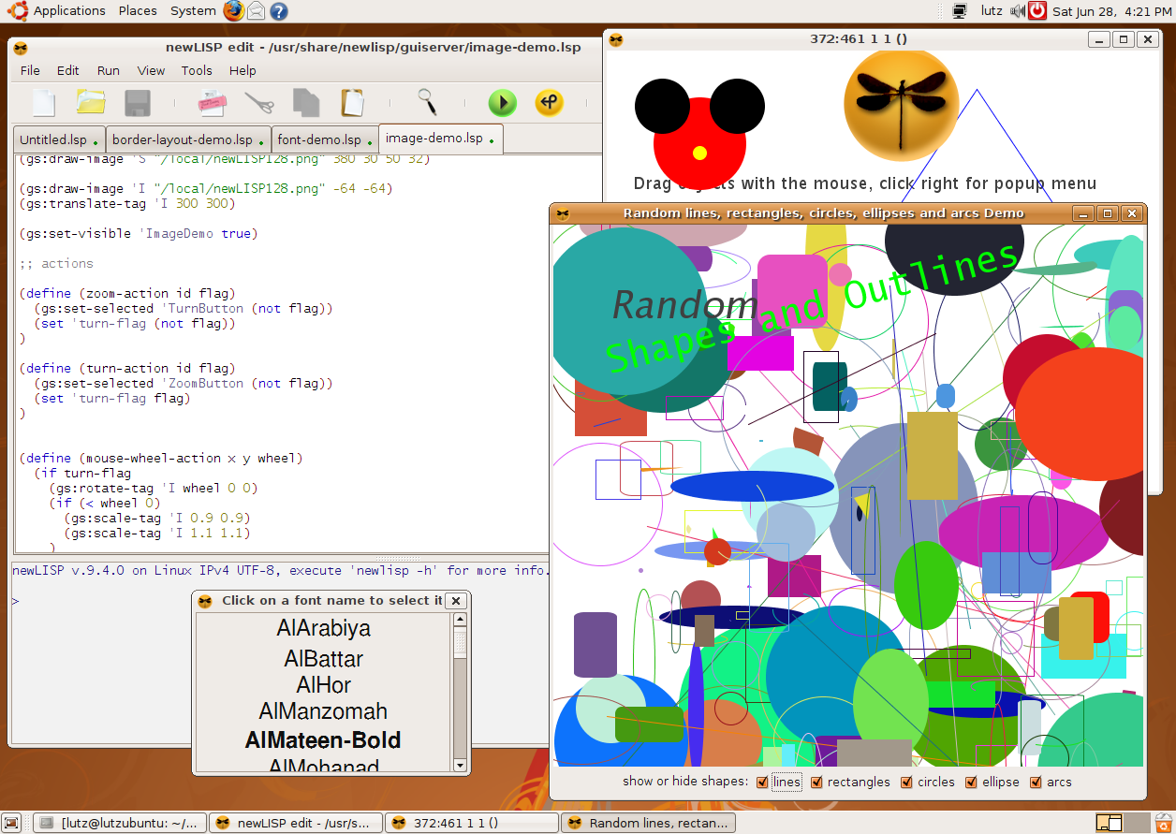The height and width of the screenshot is (834, 1176).
Task: Click the font list scrollbar down arrow
Action: [x=460, y=765]
